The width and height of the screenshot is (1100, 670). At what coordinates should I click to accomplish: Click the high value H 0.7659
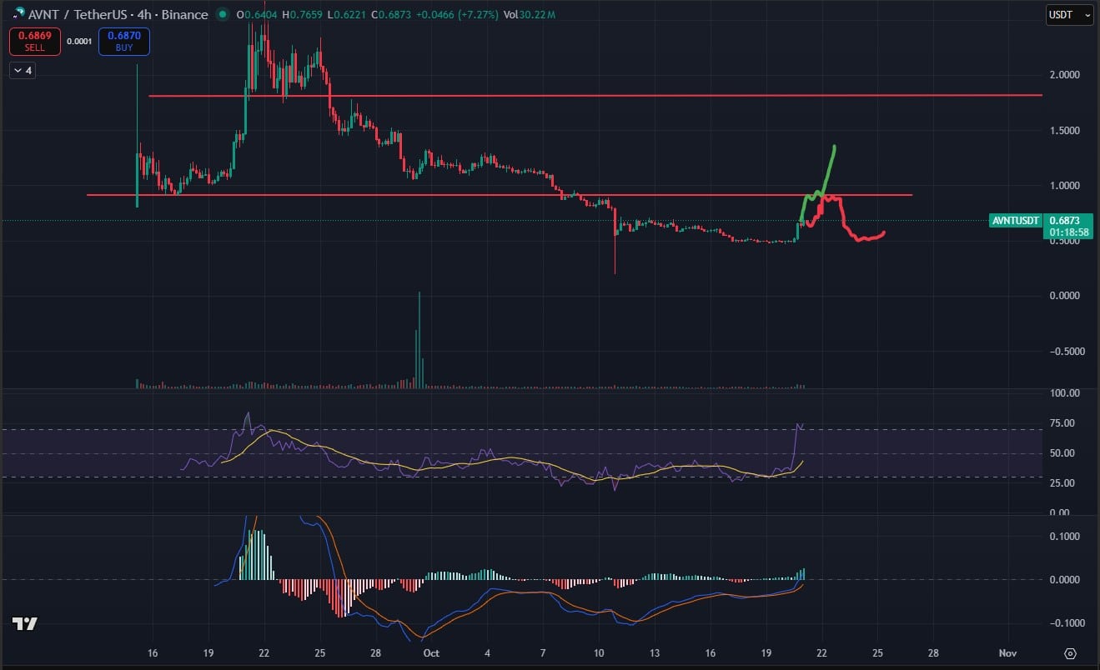(304, 14)
